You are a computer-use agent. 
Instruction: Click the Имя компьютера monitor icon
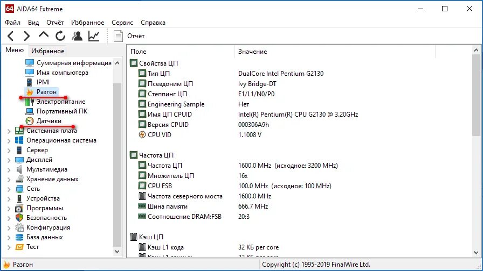(30, 73)
